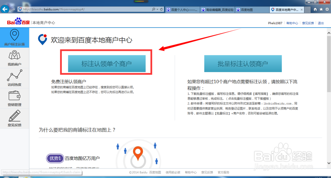
Task: Click the map pin logo beside welcome title
Action: tap(42, 39)
